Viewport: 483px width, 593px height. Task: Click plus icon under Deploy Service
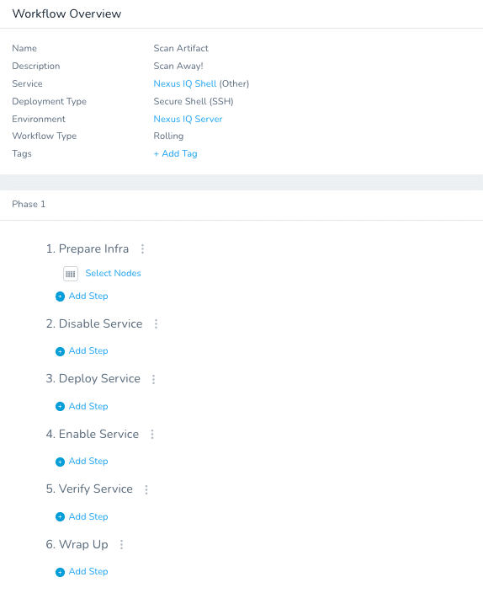[60, 407]
